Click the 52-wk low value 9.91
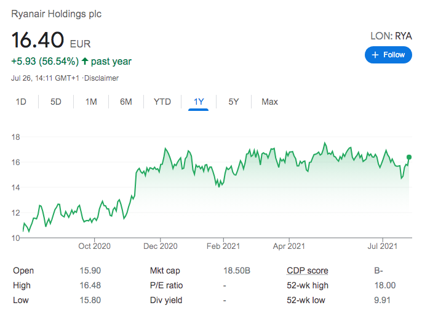 coord(382,300)
